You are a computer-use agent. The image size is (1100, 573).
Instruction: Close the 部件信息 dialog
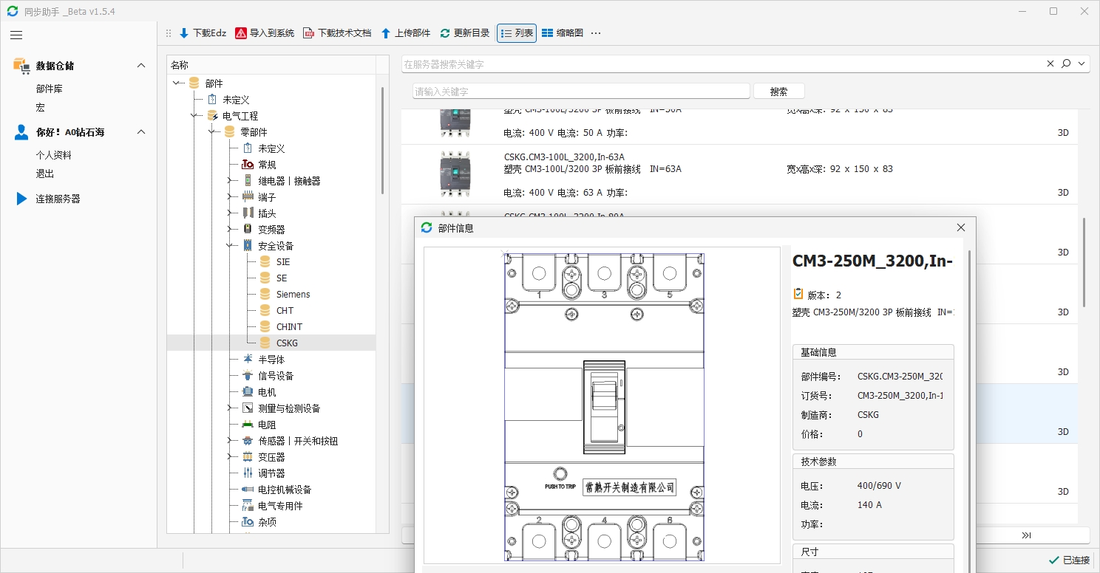(961, 228)
